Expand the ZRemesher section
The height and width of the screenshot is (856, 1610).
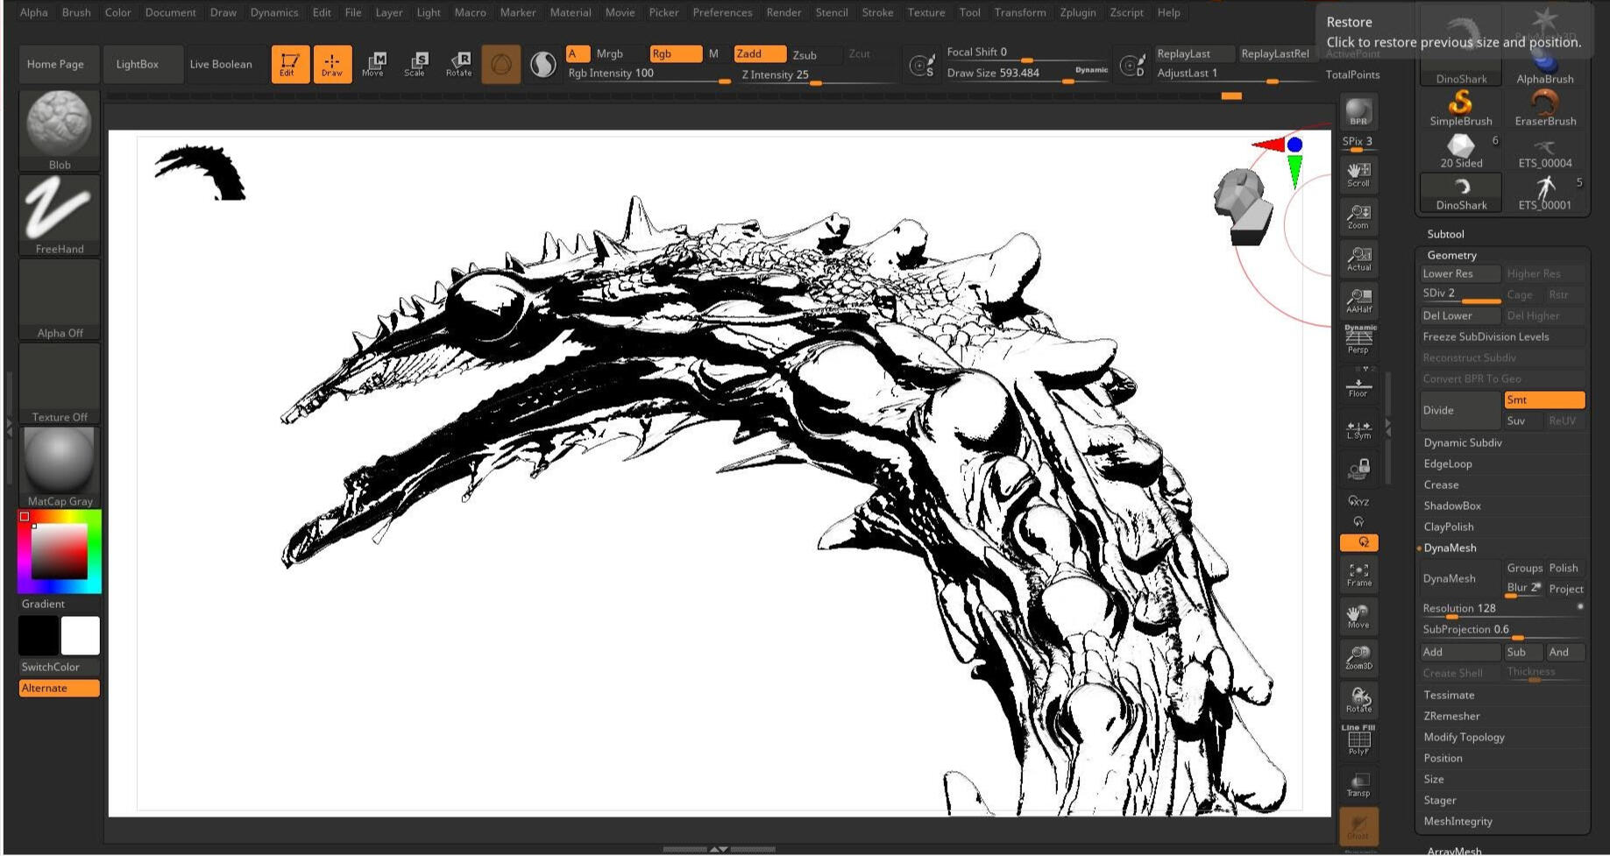[1451, 716]
